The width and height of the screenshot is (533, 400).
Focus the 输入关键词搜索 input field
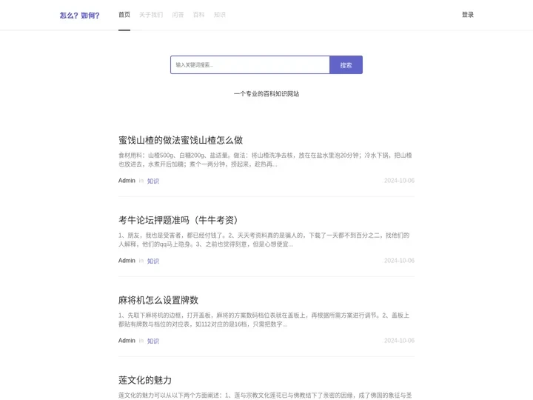[250, 64]
